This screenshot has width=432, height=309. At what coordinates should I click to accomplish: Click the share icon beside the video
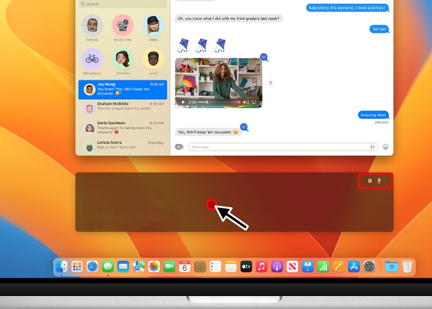coord(270,83)
